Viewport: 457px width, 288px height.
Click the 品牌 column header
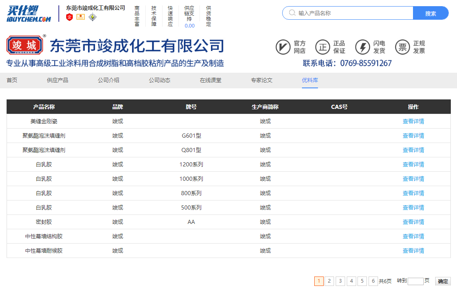pyautogui.click(x=118, y=107)
